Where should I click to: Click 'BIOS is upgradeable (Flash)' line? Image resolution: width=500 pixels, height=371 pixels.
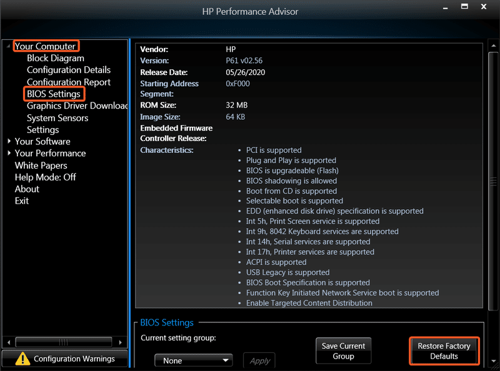point(292,171)
